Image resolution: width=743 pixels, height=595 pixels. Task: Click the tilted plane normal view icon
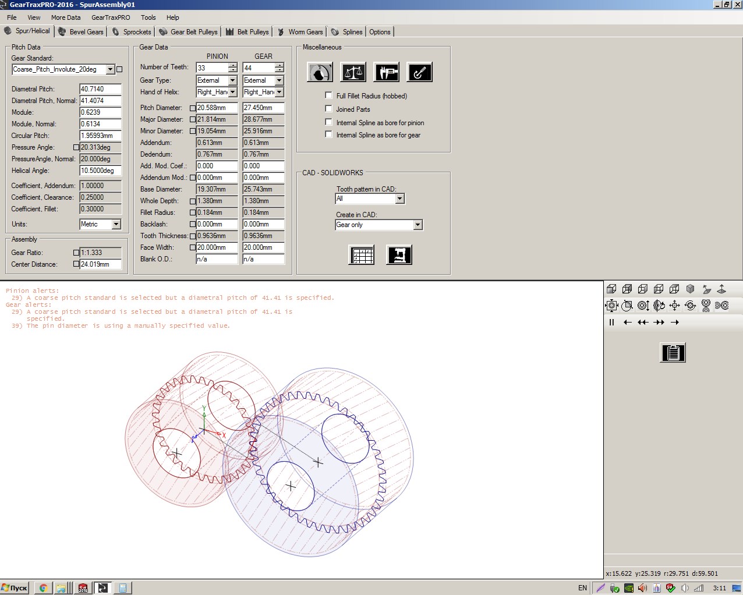[706, 289]
